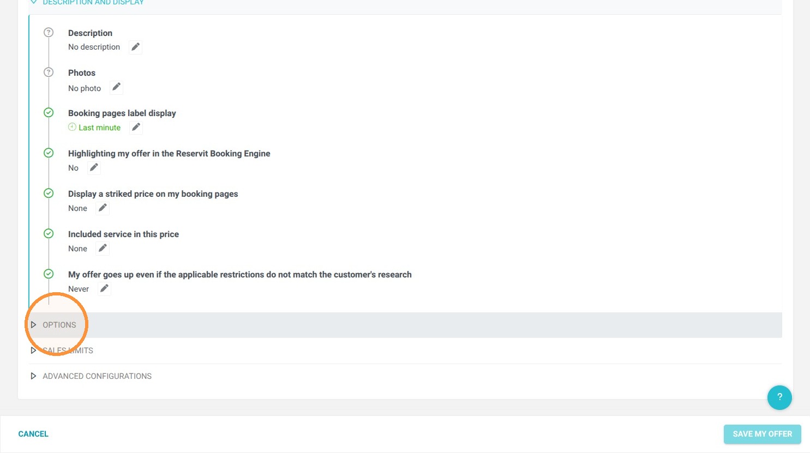Click green check beside Booking pages label

click(49, 112)
